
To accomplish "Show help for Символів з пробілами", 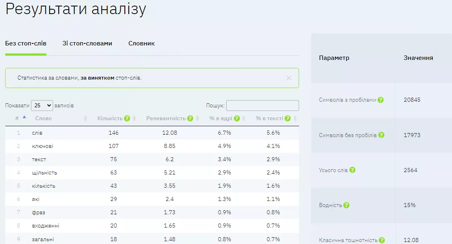I will [x=380, y=100].
